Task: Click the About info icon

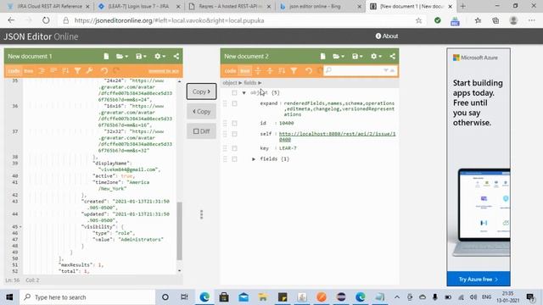Action: click(378, 36)
